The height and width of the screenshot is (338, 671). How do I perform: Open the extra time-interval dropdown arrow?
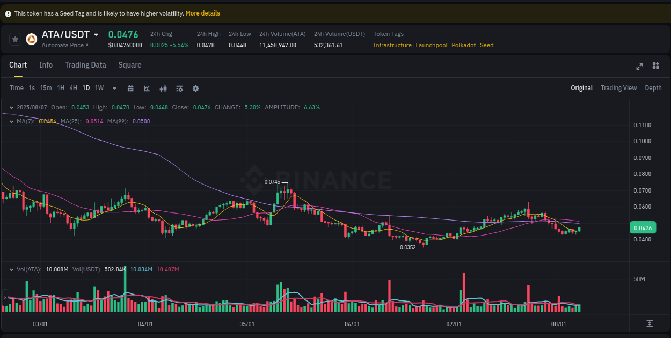114,88
